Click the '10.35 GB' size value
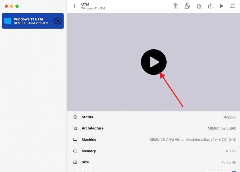Image resolution: width=240 pixels, height=172 pixels. (229, 162)
